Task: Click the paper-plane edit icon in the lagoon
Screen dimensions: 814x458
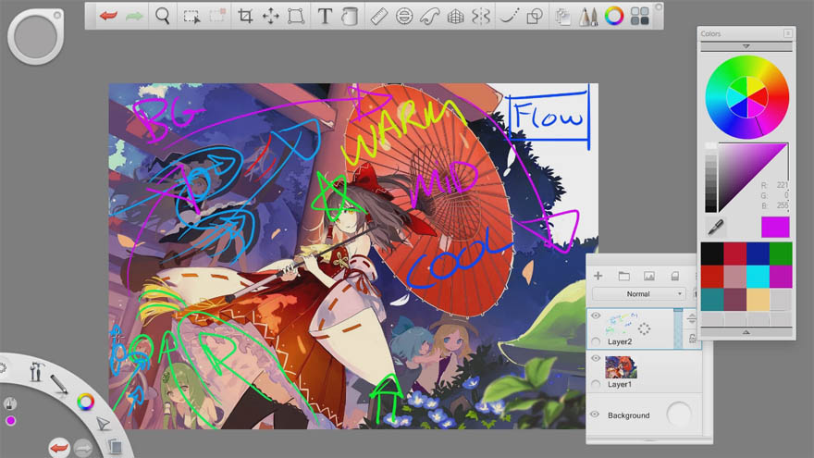Action: point(104,423)
